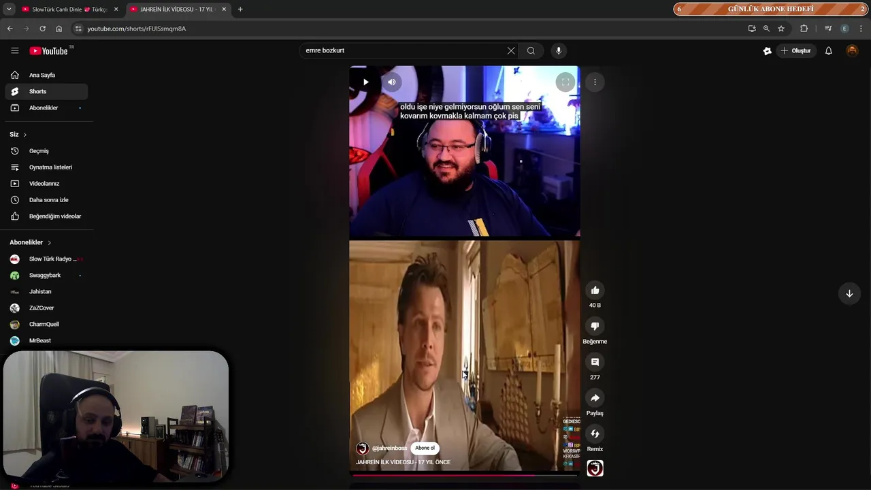Open the zoom magnifier in address bar
Viewport: 871px width, 490px height.
[766, 29]
